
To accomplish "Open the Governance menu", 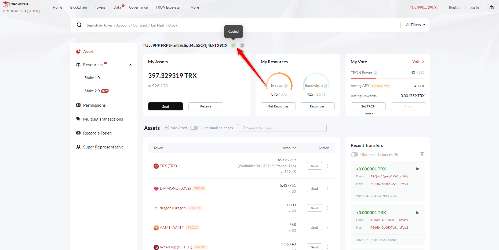I will (138, 7).
